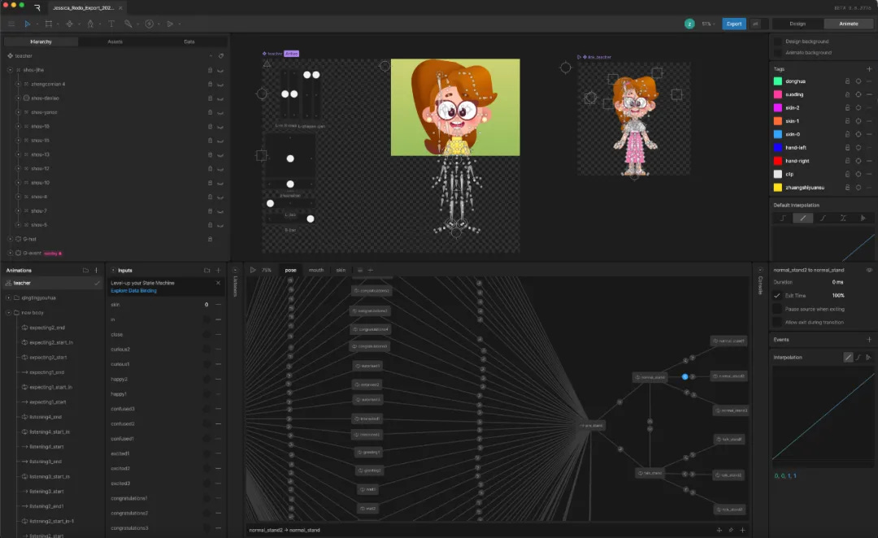Open the hamburger main menu
Viewport: 878px width, 538px height.
(11, 24)
